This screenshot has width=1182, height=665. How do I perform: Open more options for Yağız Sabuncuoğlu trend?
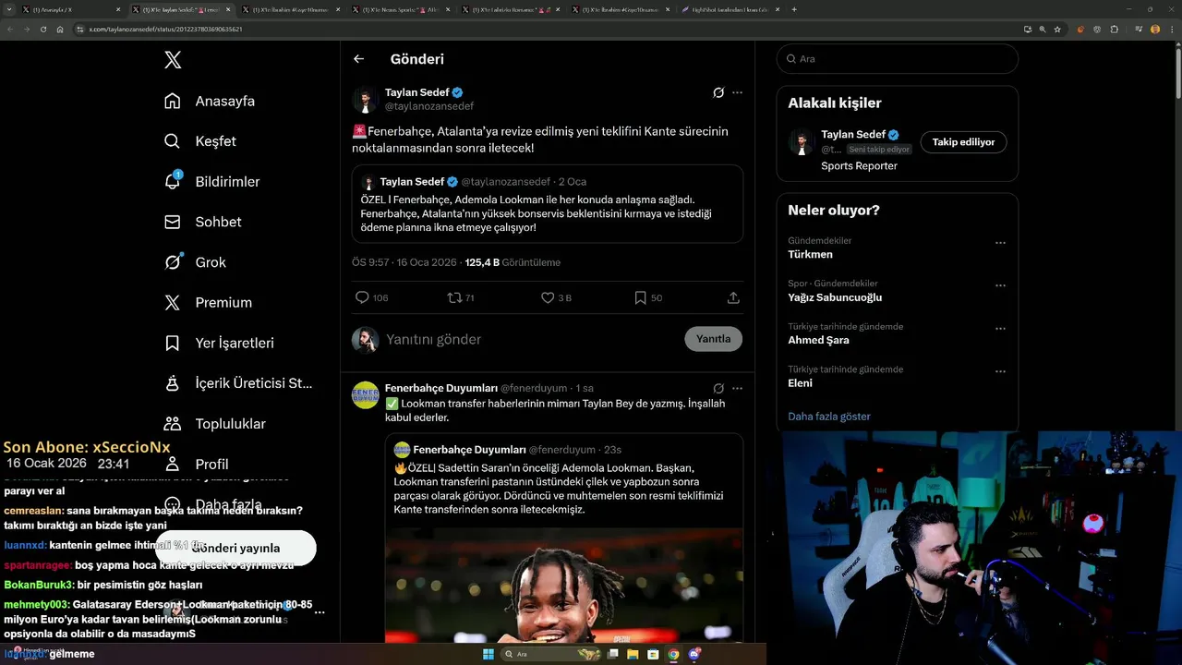(x=1000, y=285)
